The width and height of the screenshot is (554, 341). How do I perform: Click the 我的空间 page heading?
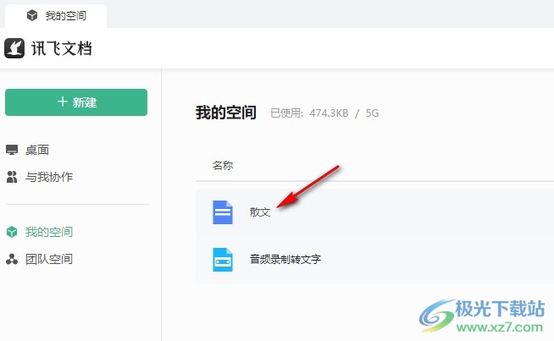(226, 113)
